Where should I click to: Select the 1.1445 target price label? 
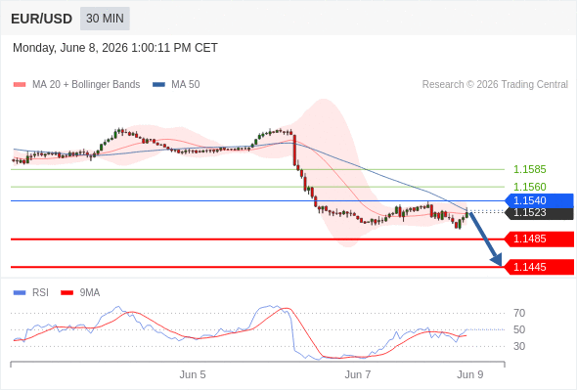click(x=539, y=267)
